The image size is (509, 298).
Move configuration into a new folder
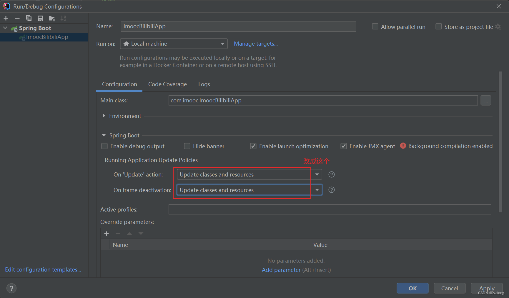(52, 18)
